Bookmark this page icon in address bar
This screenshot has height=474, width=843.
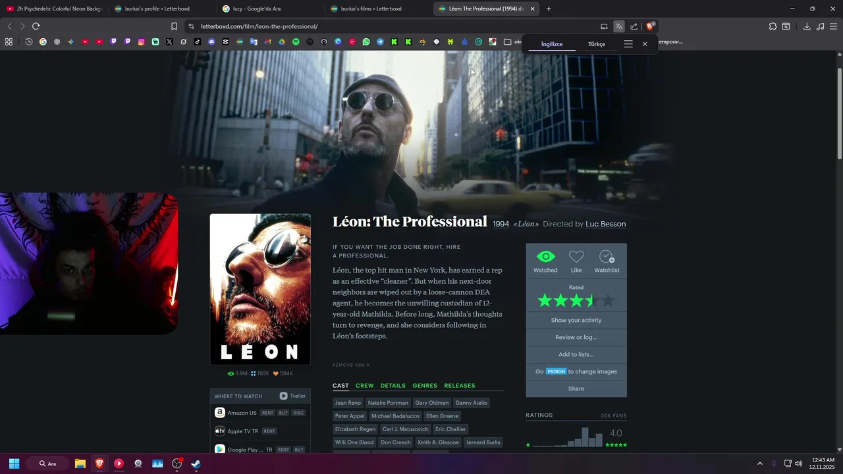[x=174, y=26]
